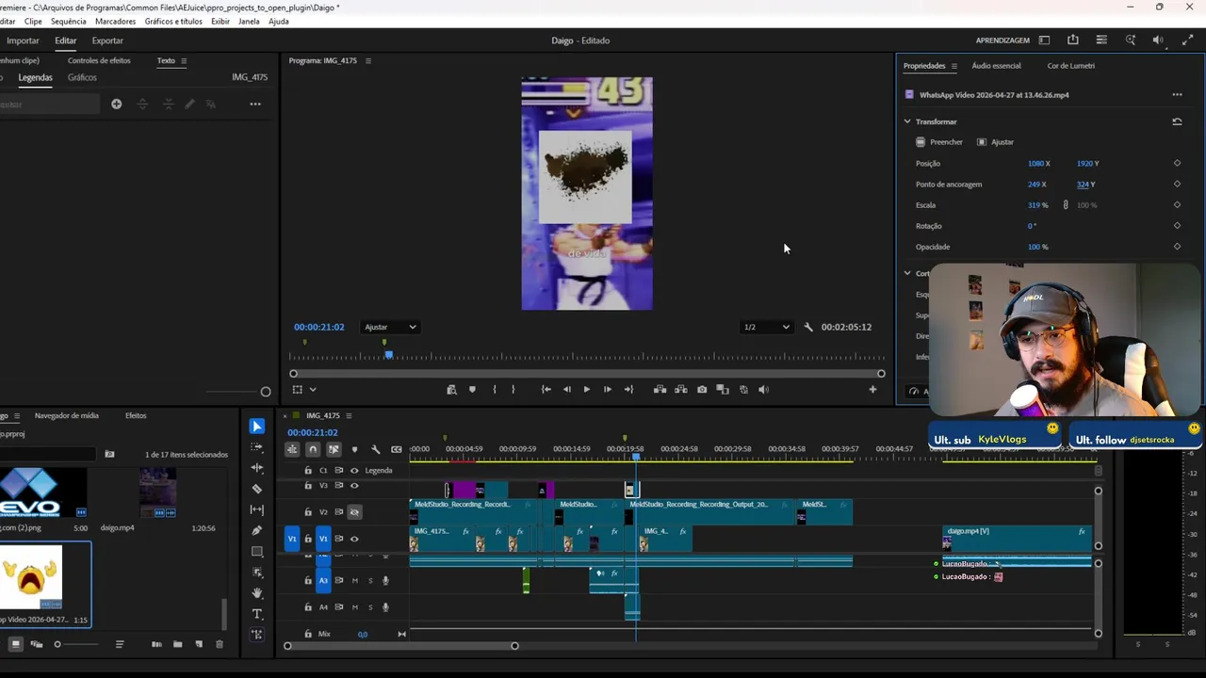Click the Preencher fill button
Image resolution: width=1206 pixels, height=678 pixels.
(939, 142)
